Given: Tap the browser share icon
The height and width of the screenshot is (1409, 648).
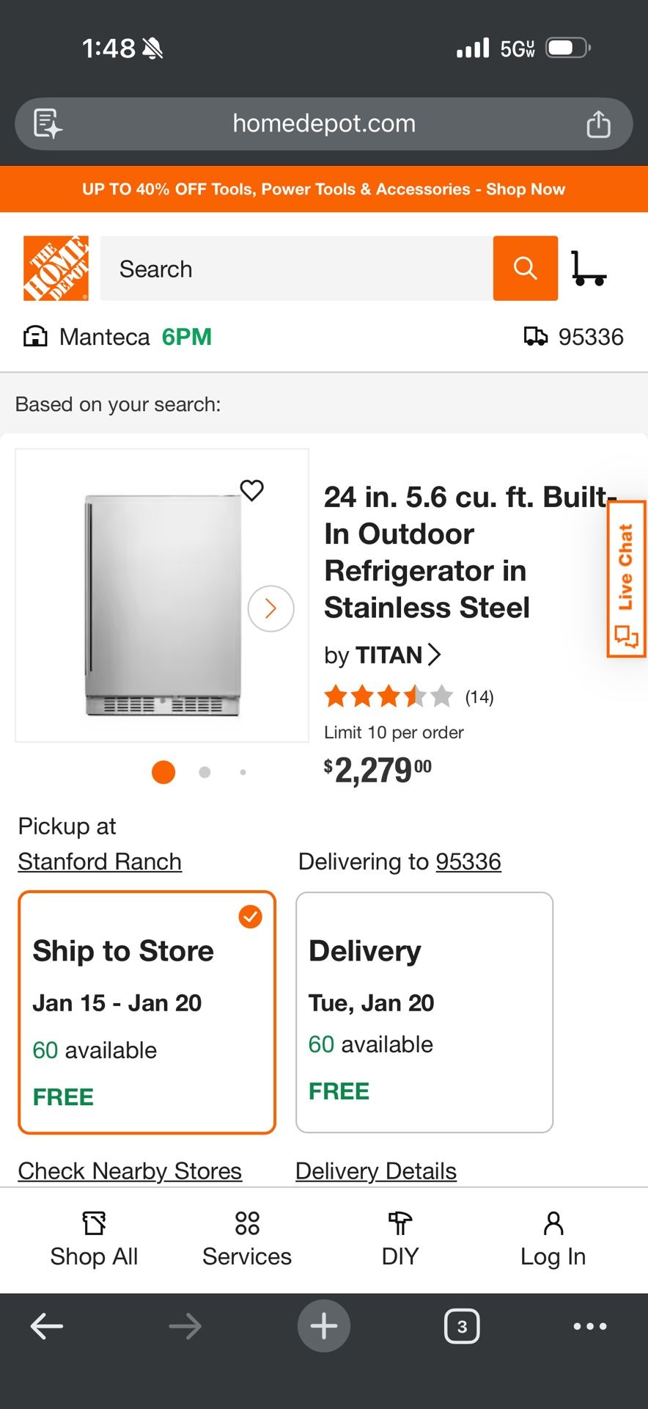Looking at the screenshot, I should point(598,124).
